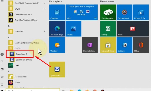The image size is (151, 91).
Task: Click the Power button icon
Action: [x=2, y=84]
